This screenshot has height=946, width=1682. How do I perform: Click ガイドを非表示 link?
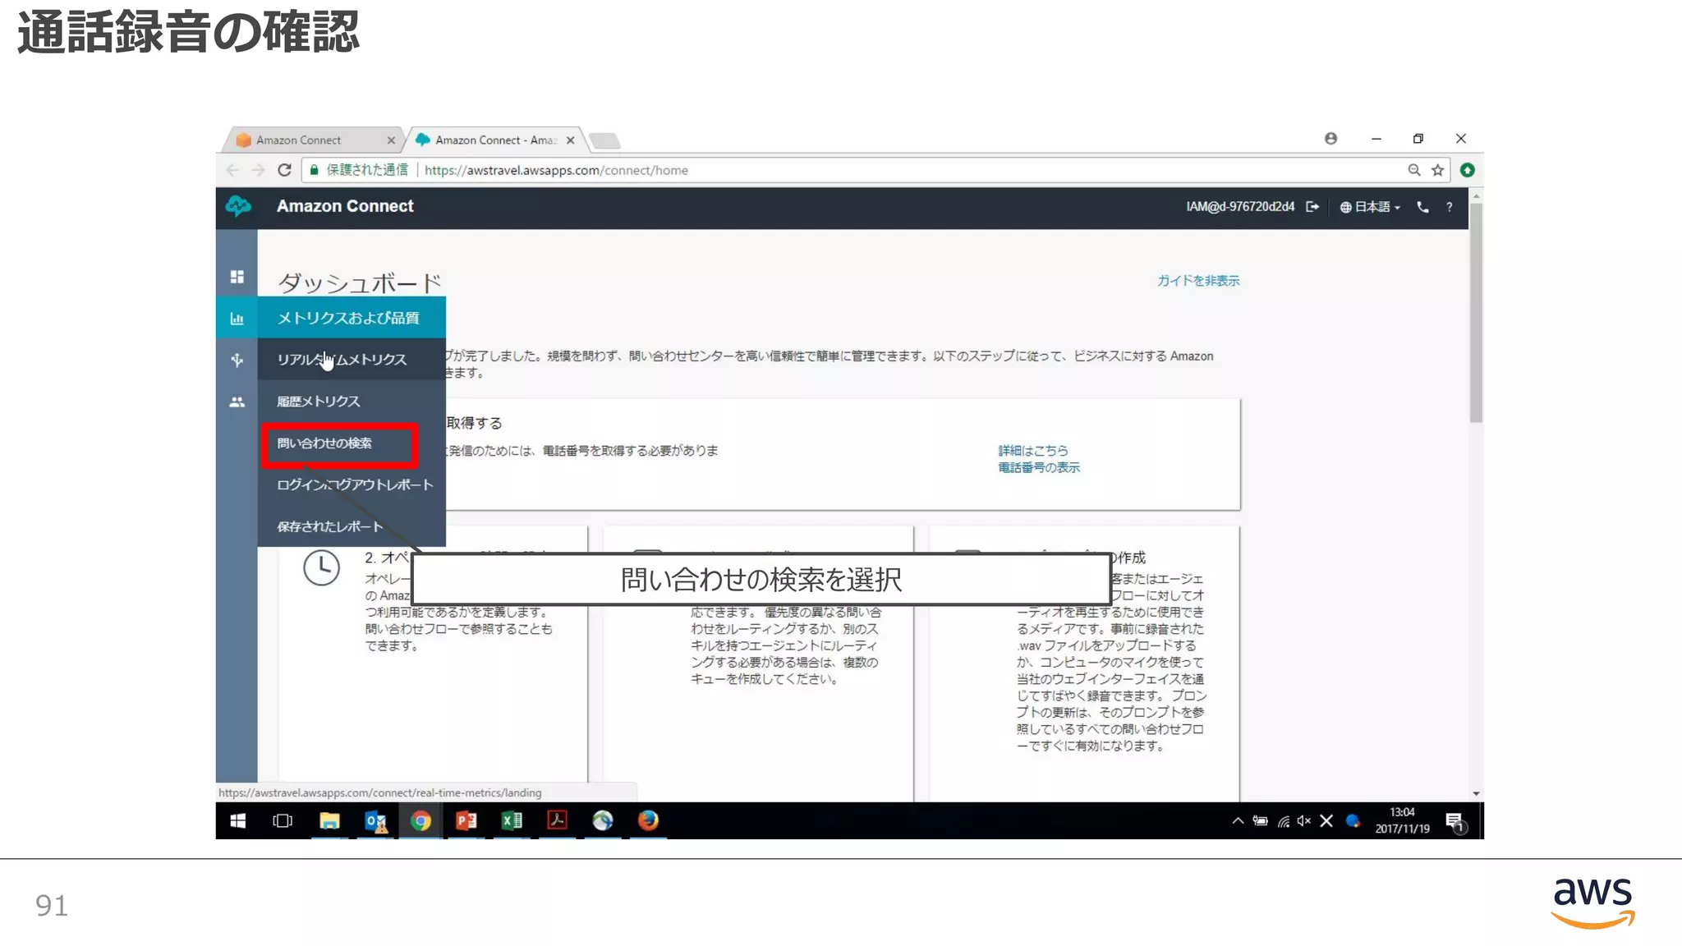click(x=1198, y=281)
